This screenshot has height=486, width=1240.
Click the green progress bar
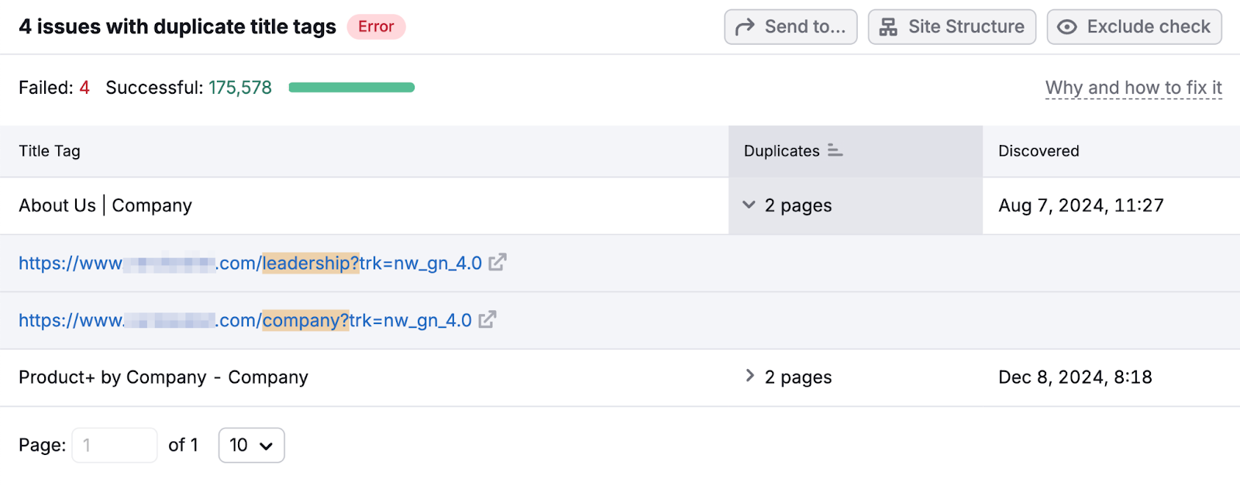(350, 88)
